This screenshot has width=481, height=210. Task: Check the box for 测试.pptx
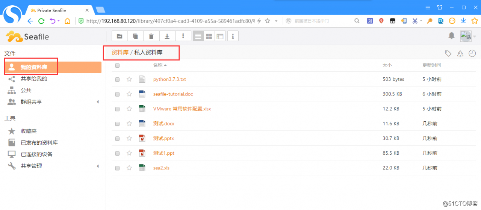coord(117,139)
